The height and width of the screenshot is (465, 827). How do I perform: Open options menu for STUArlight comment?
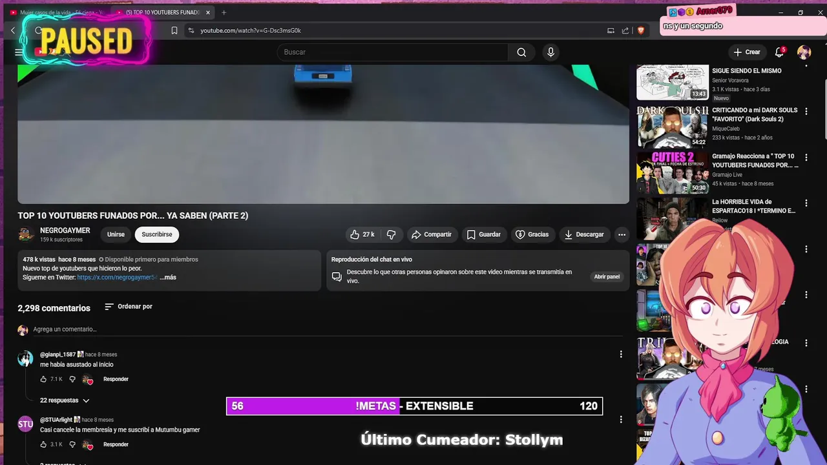click(621, 420)
